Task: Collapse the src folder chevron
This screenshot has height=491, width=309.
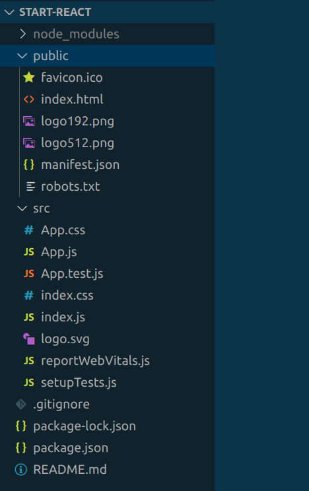Action: (x=22, y=209)
